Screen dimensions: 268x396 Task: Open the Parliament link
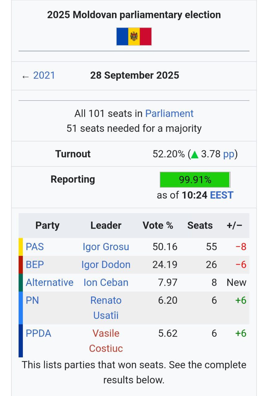[169, 114]
